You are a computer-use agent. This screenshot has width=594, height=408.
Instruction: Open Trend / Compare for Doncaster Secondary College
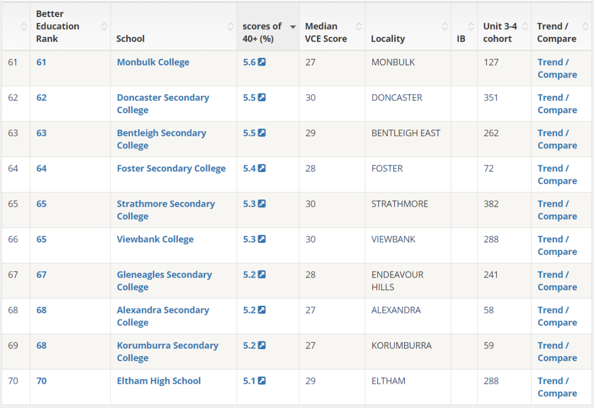[557, 104]
